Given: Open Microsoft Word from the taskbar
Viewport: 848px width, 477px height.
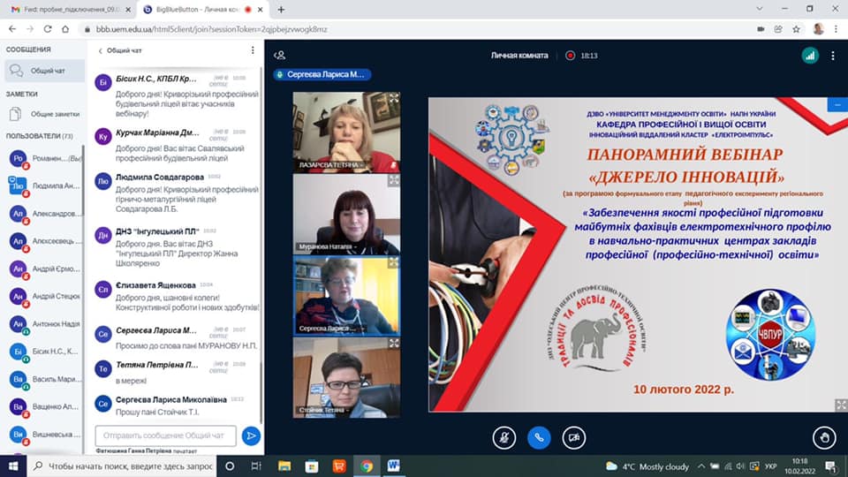Looking at the screenshot, I should (393, 466).
